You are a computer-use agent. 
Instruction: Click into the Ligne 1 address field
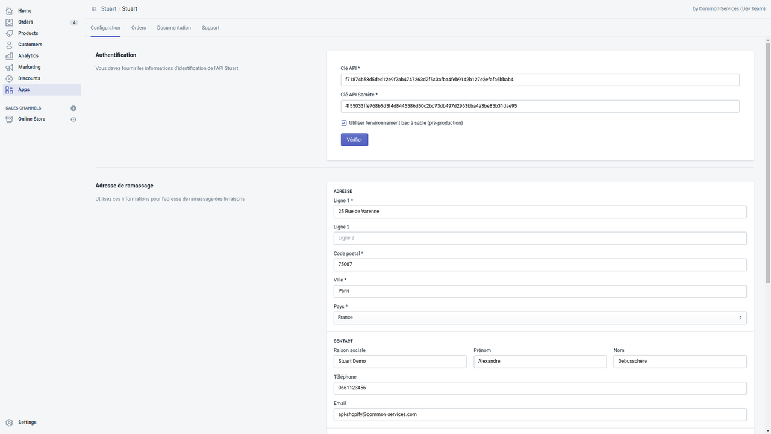[540, 212]
